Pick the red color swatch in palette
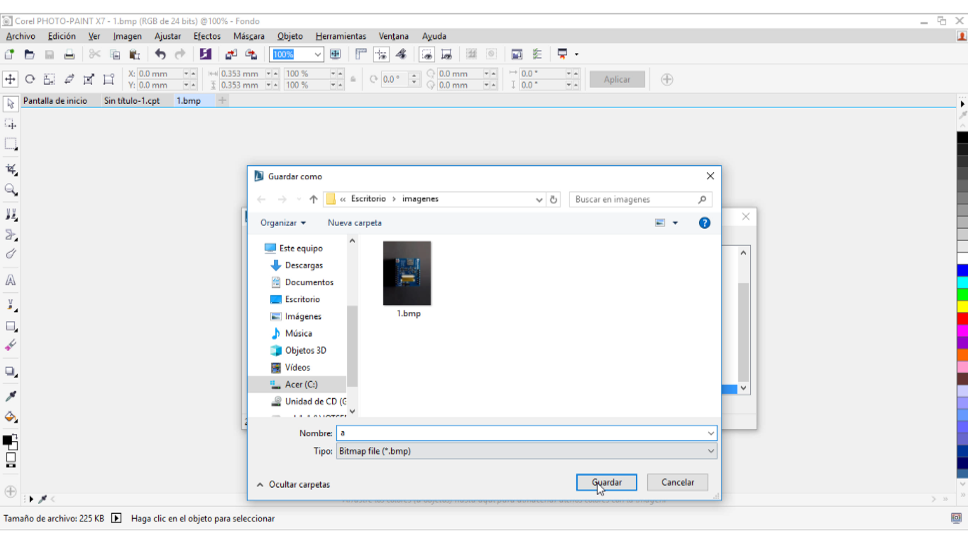This screenshot has width=968, height=544. coord(962,319)
